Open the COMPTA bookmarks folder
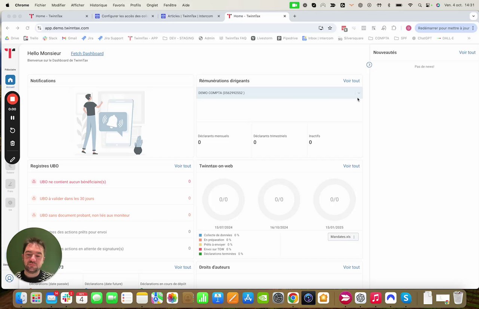 pyautogui.click(x=379, y=38)
